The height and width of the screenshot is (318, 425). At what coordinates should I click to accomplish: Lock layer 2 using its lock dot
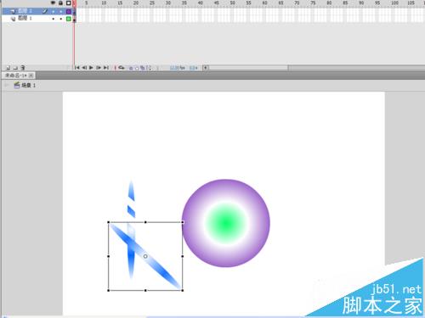coord(60,12)
